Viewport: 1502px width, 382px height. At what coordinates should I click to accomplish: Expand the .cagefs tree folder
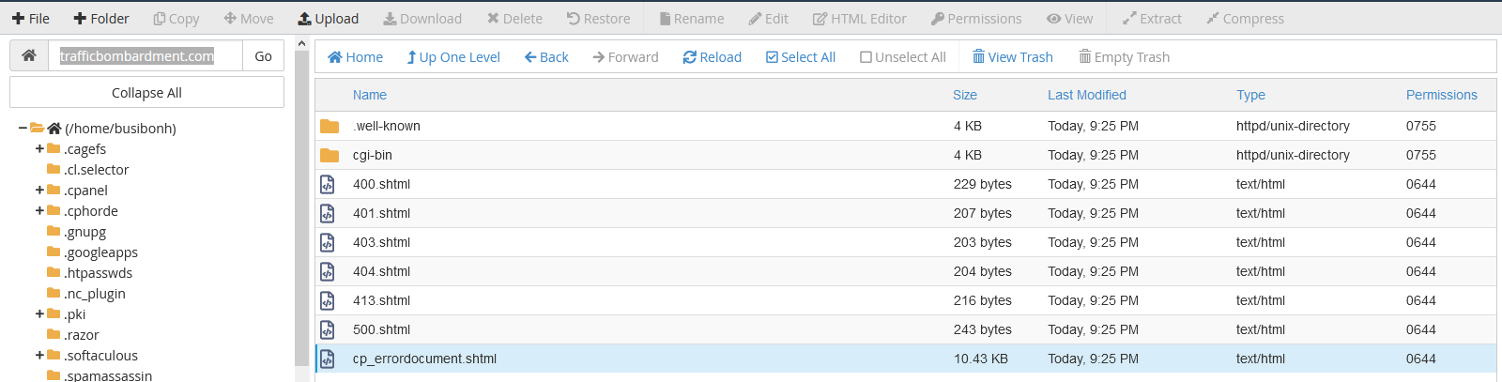pos(39,149)
